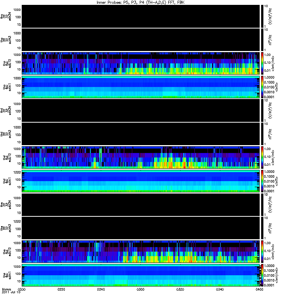Viewport: 281px width, 300px height.
Task: Click the thd fbk edc12 spectrogram panel
Action: pyautogui.click(x=141, y=157)
